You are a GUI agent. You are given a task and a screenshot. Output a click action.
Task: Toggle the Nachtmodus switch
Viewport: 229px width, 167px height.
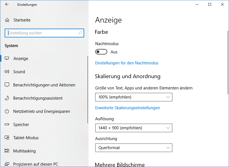click(x=101, y=52)
